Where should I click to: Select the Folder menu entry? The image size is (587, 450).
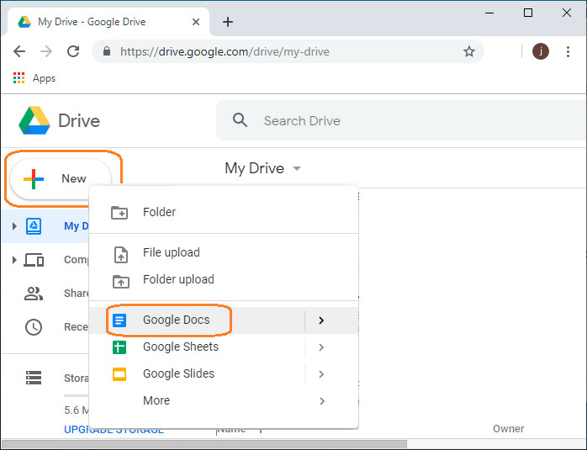(x=224, y=212)
